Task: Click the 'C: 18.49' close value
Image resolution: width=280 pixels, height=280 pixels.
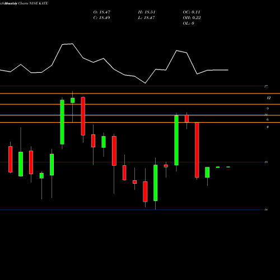Action: point(101,18)
